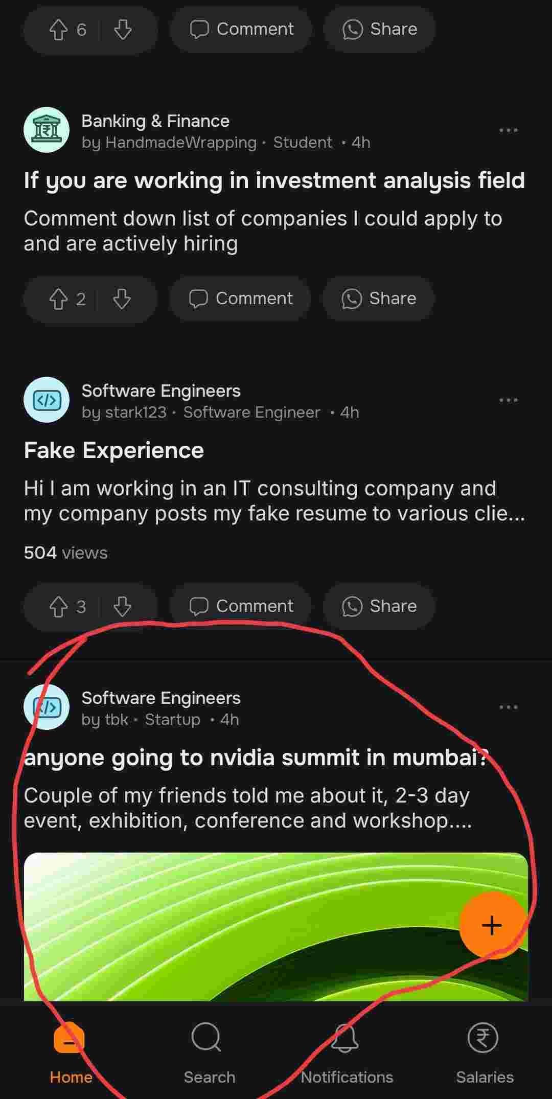This screenshot has height=1099, width=552.
Task: Open three-dot menu on nvidia summit post
Action: (x=508, y=707)
